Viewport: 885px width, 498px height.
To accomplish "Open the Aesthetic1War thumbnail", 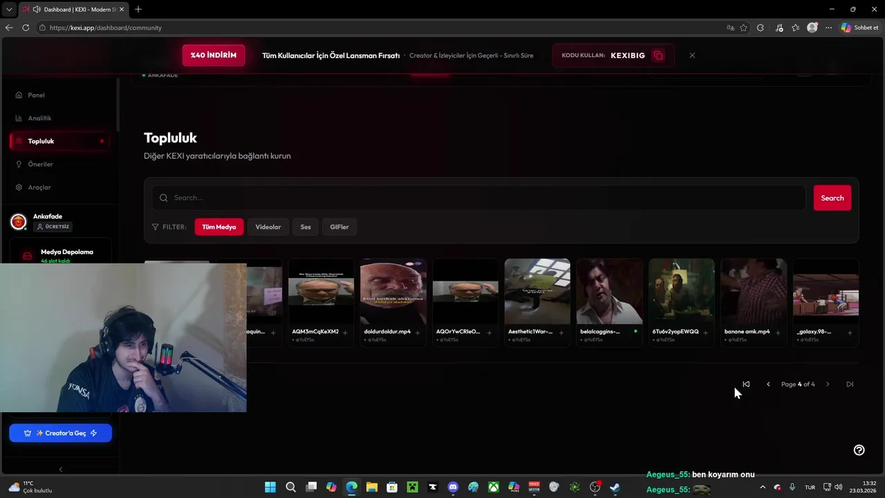I will [537, 291].
